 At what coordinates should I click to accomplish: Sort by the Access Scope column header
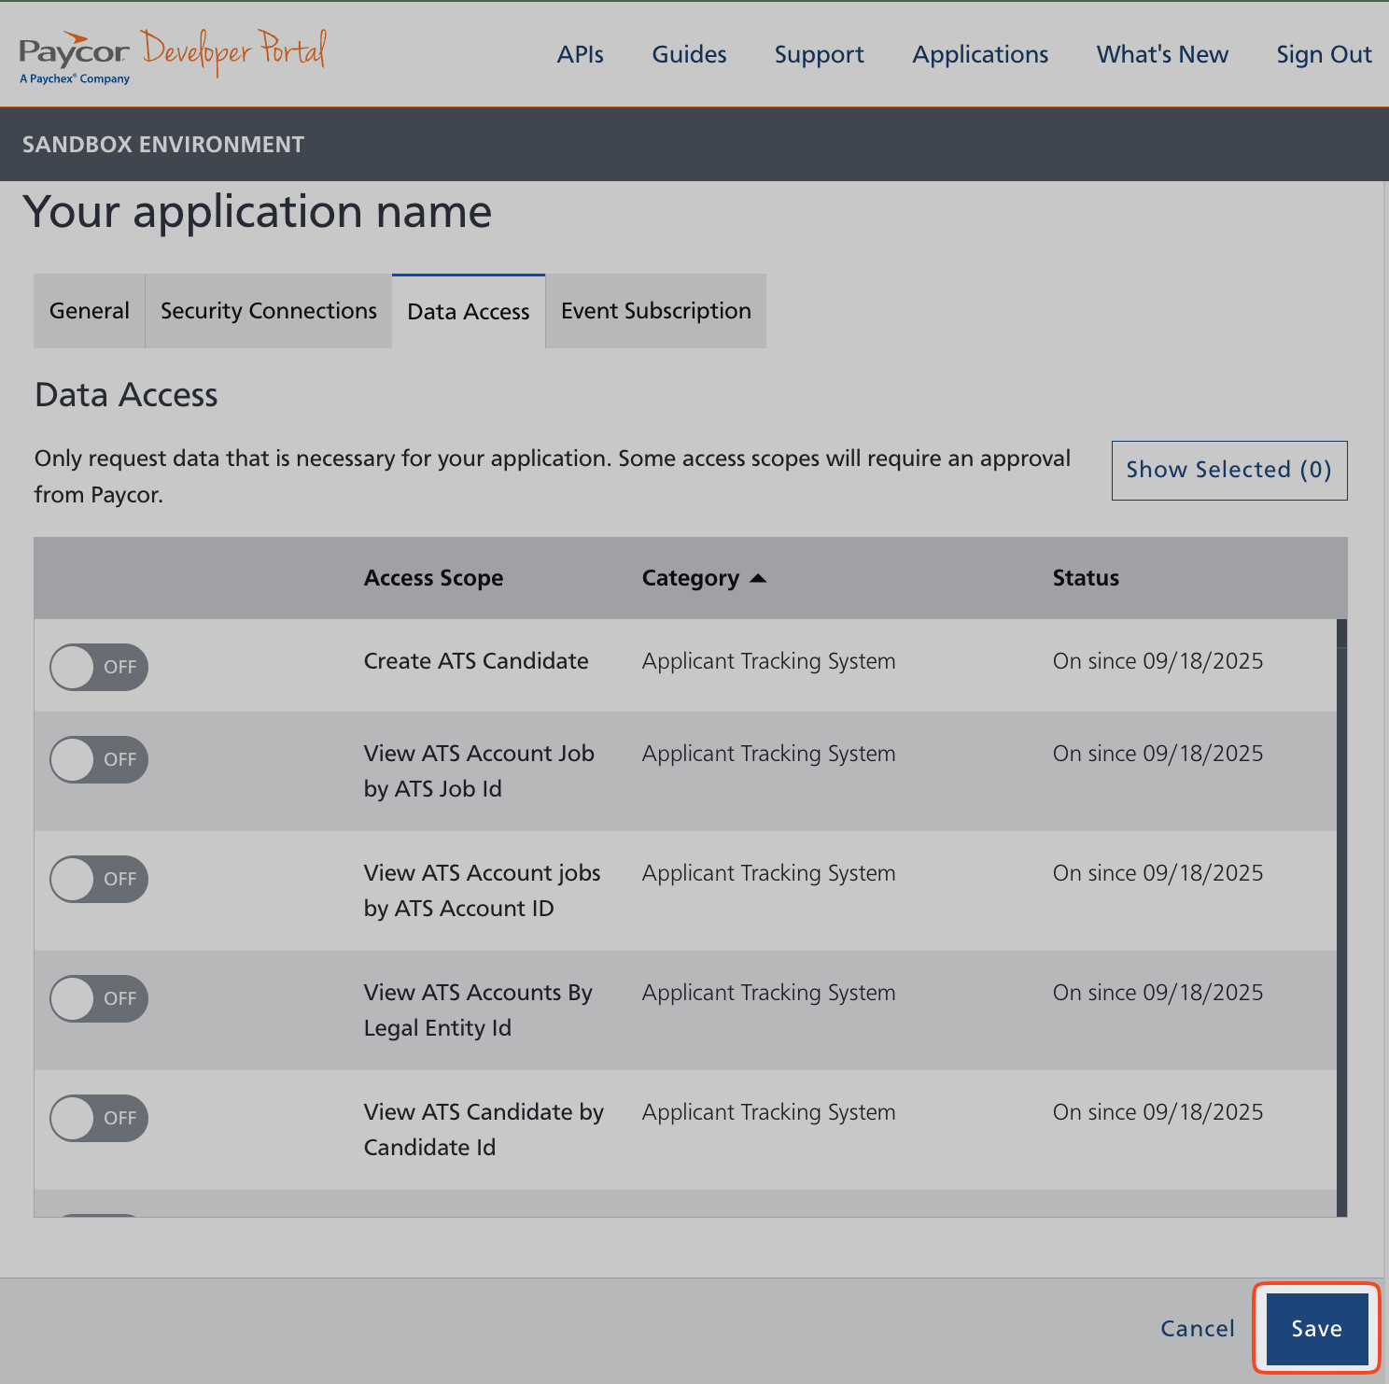[x=433, y=578]
